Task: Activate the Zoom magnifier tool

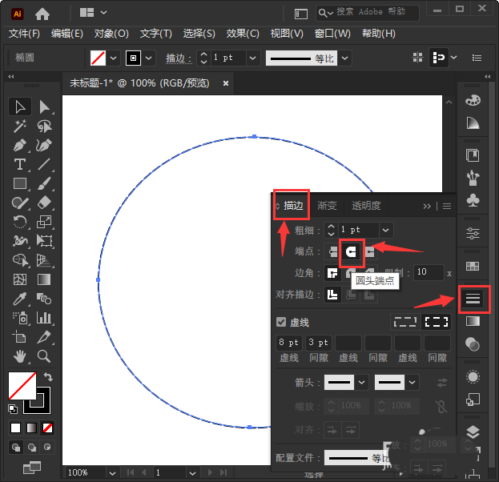Action: click(x=44, y=356)
